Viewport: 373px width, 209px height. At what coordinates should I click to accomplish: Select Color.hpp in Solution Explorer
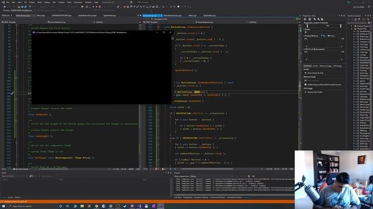364,52
